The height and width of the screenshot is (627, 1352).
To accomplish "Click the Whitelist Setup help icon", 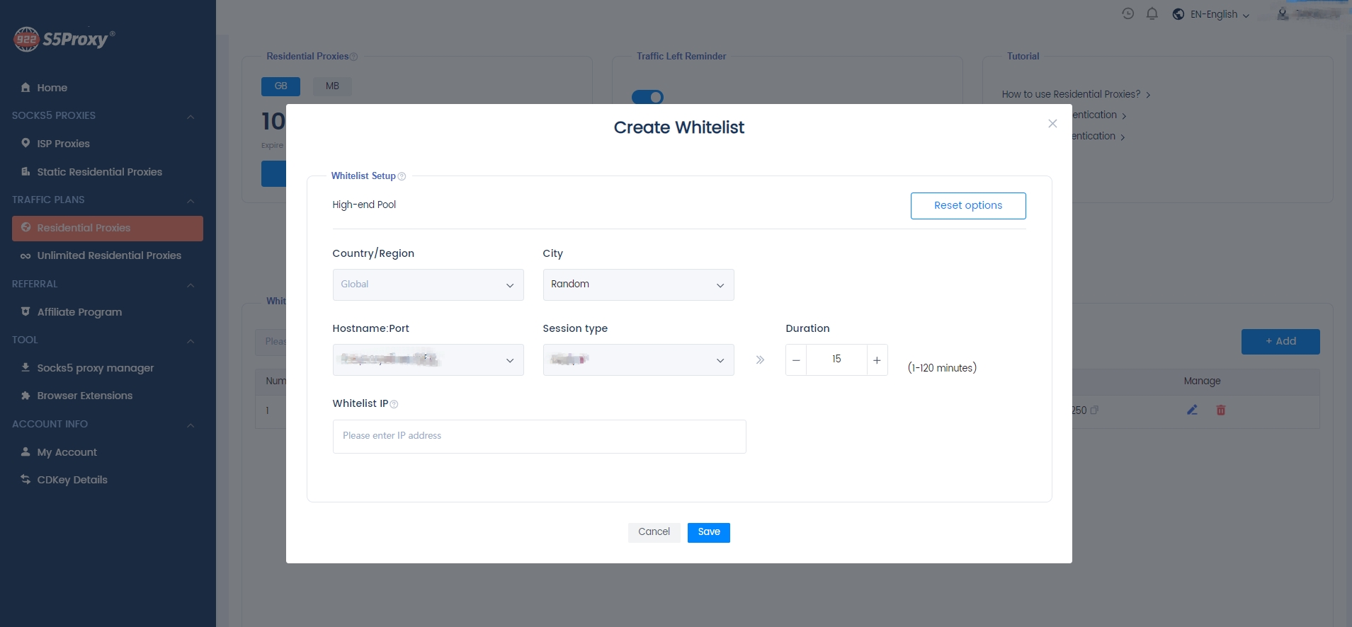I will click(402, 176).
